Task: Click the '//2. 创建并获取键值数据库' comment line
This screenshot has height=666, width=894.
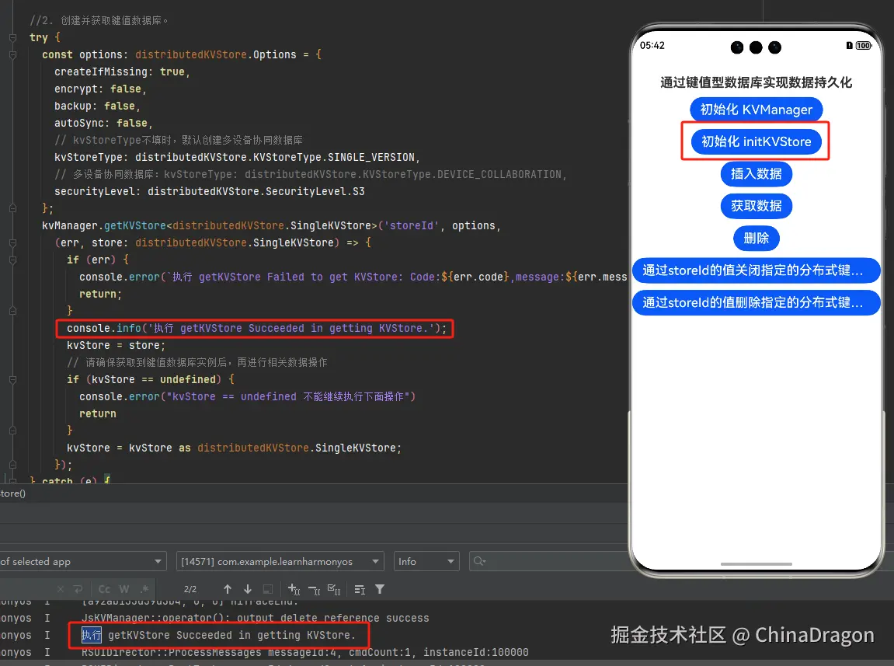Action: (99, 20)
